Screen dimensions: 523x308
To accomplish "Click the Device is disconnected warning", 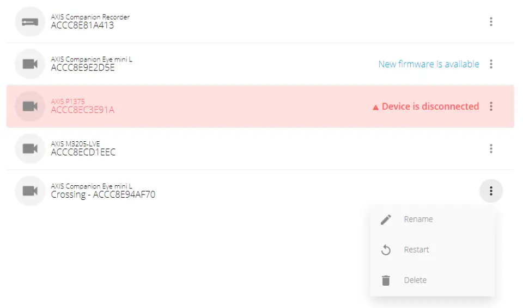I will click(430, 106).
